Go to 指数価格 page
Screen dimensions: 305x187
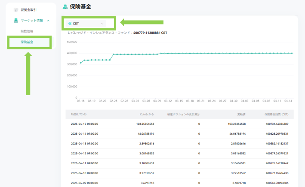[x=27, y=31]
